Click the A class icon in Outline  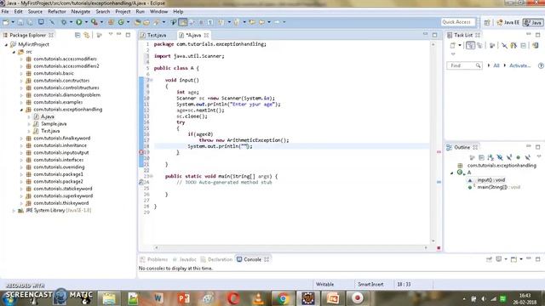461,173
